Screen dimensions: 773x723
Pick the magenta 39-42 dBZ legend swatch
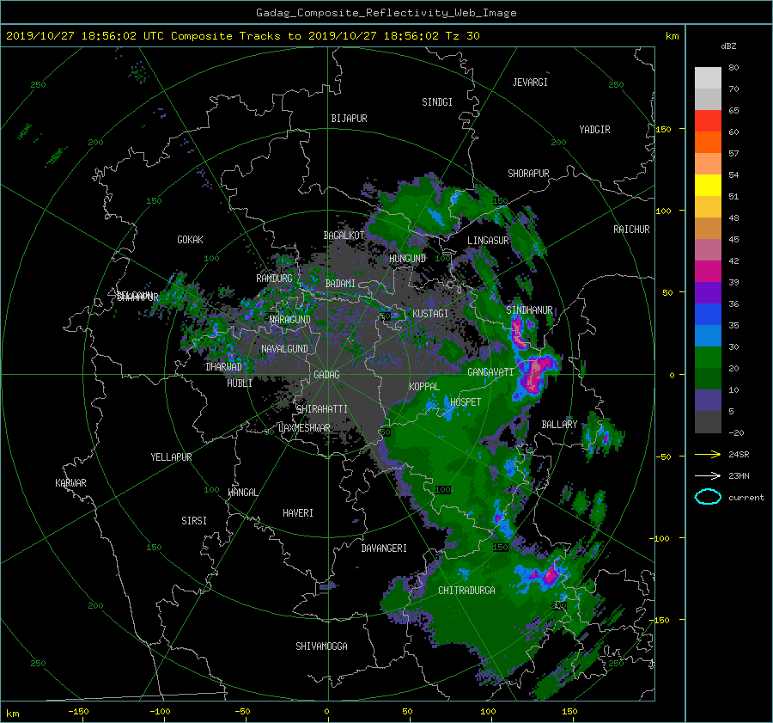pos(708,272)
